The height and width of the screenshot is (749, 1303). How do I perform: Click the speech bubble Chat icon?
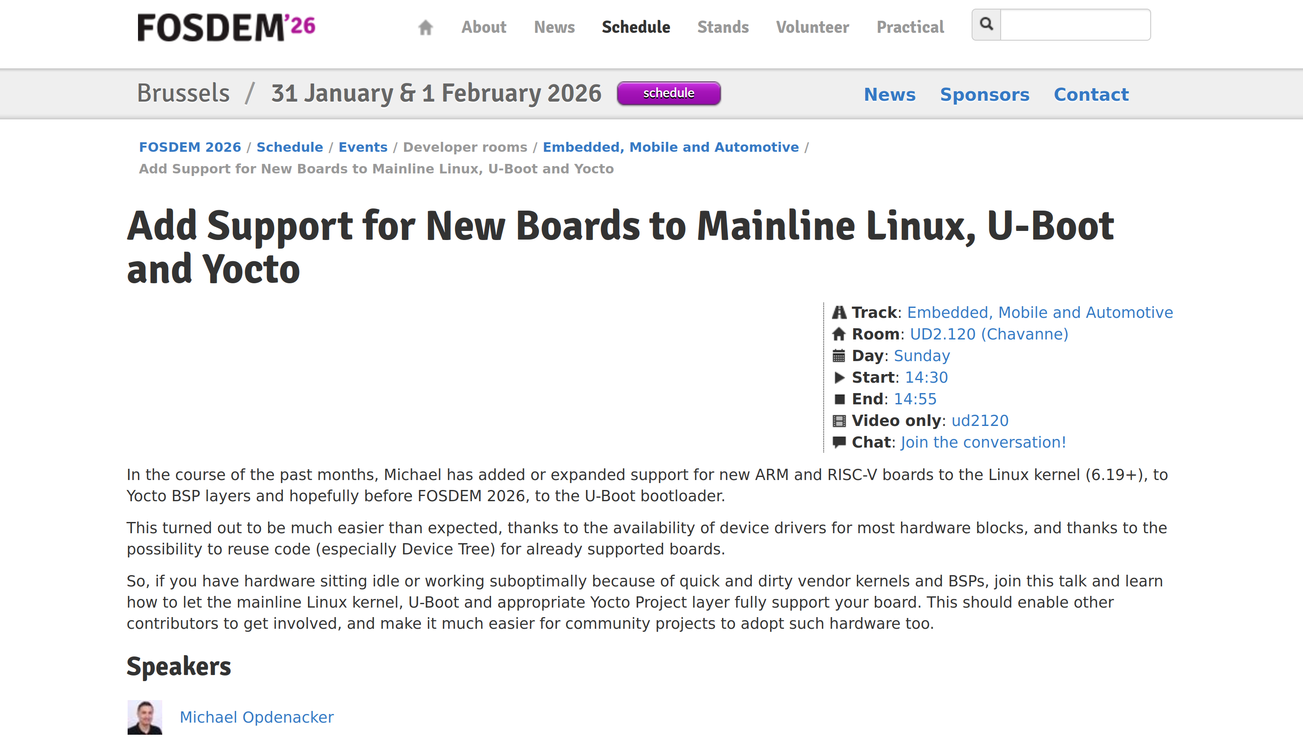tap(839, 442)
